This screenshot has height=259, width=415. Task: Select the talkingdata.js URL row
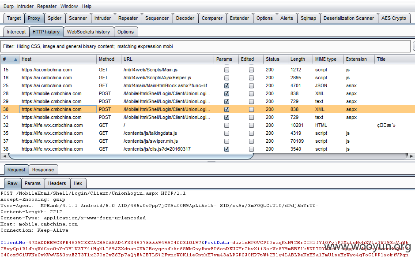coord(150,133)
